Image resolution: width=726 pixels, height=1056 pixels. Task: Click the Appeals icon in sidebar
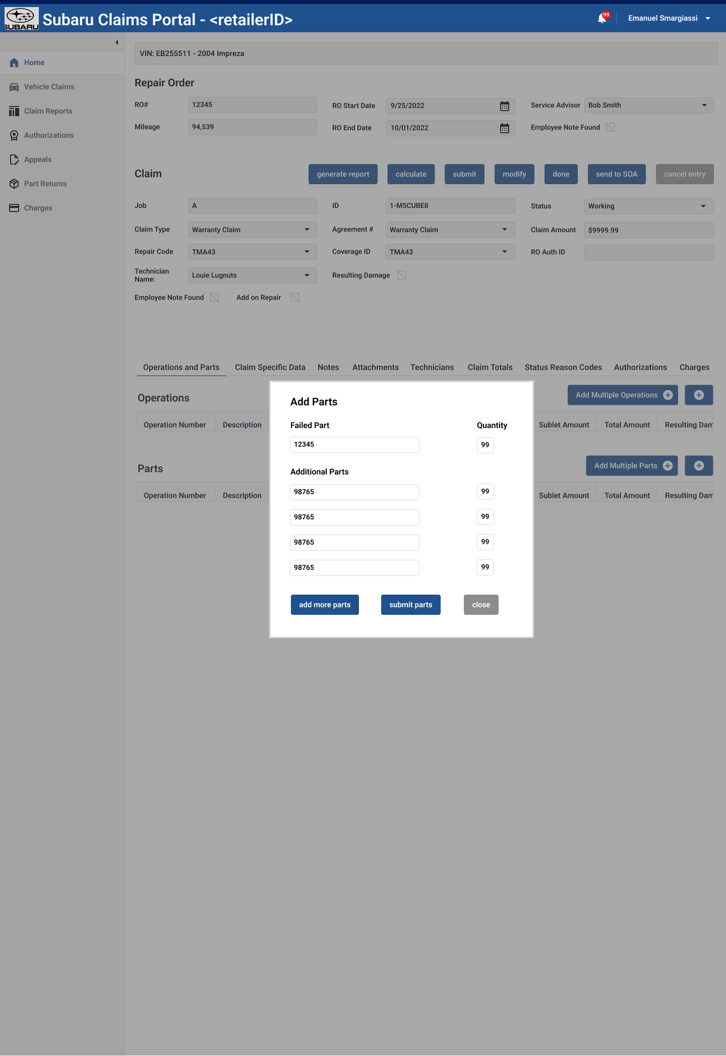(x=14, y=160)
